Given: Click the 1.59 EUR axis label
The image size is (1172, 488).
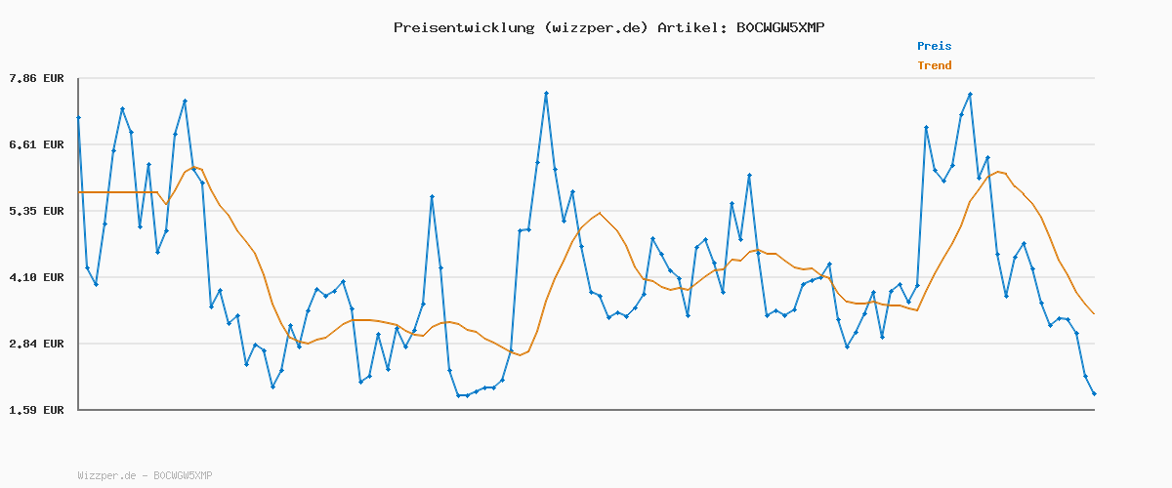Looking at the screenshot, I should (x=36, y=410).
